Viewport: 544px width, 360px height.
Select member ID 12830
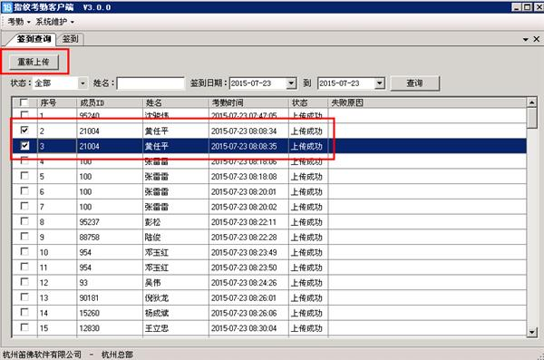pos(89,328)
